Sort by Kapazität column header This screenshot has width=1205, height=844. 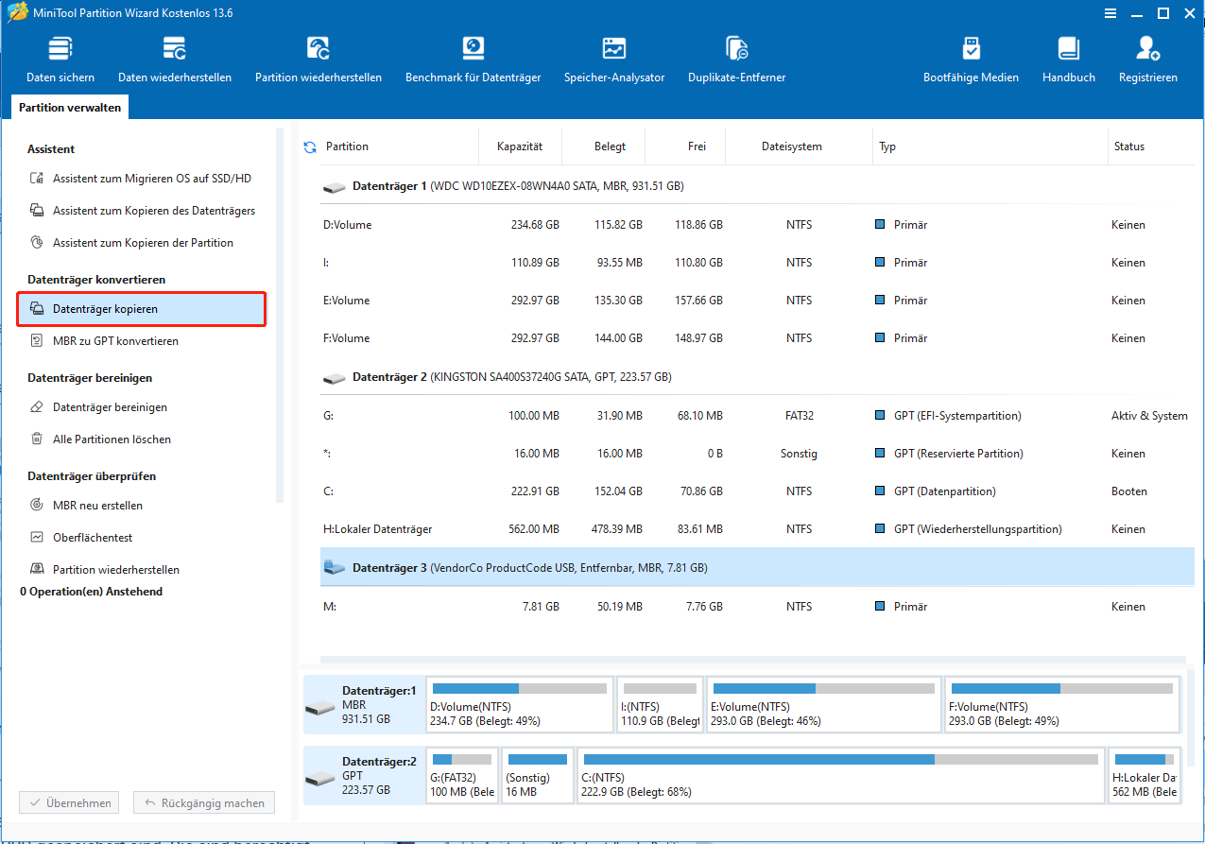521,146
